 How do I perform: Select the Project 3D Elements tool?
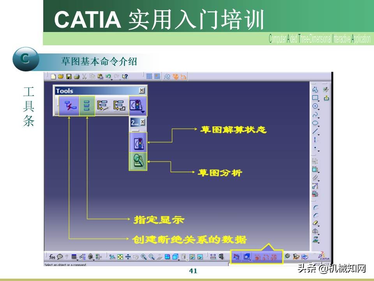[x=315, y=239]
